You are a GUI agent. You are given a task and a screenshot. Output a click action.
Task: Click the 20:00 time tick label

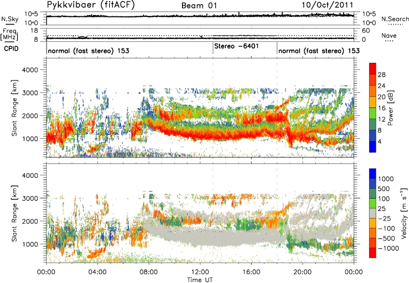pyautogui.click(x=303, y=272)
